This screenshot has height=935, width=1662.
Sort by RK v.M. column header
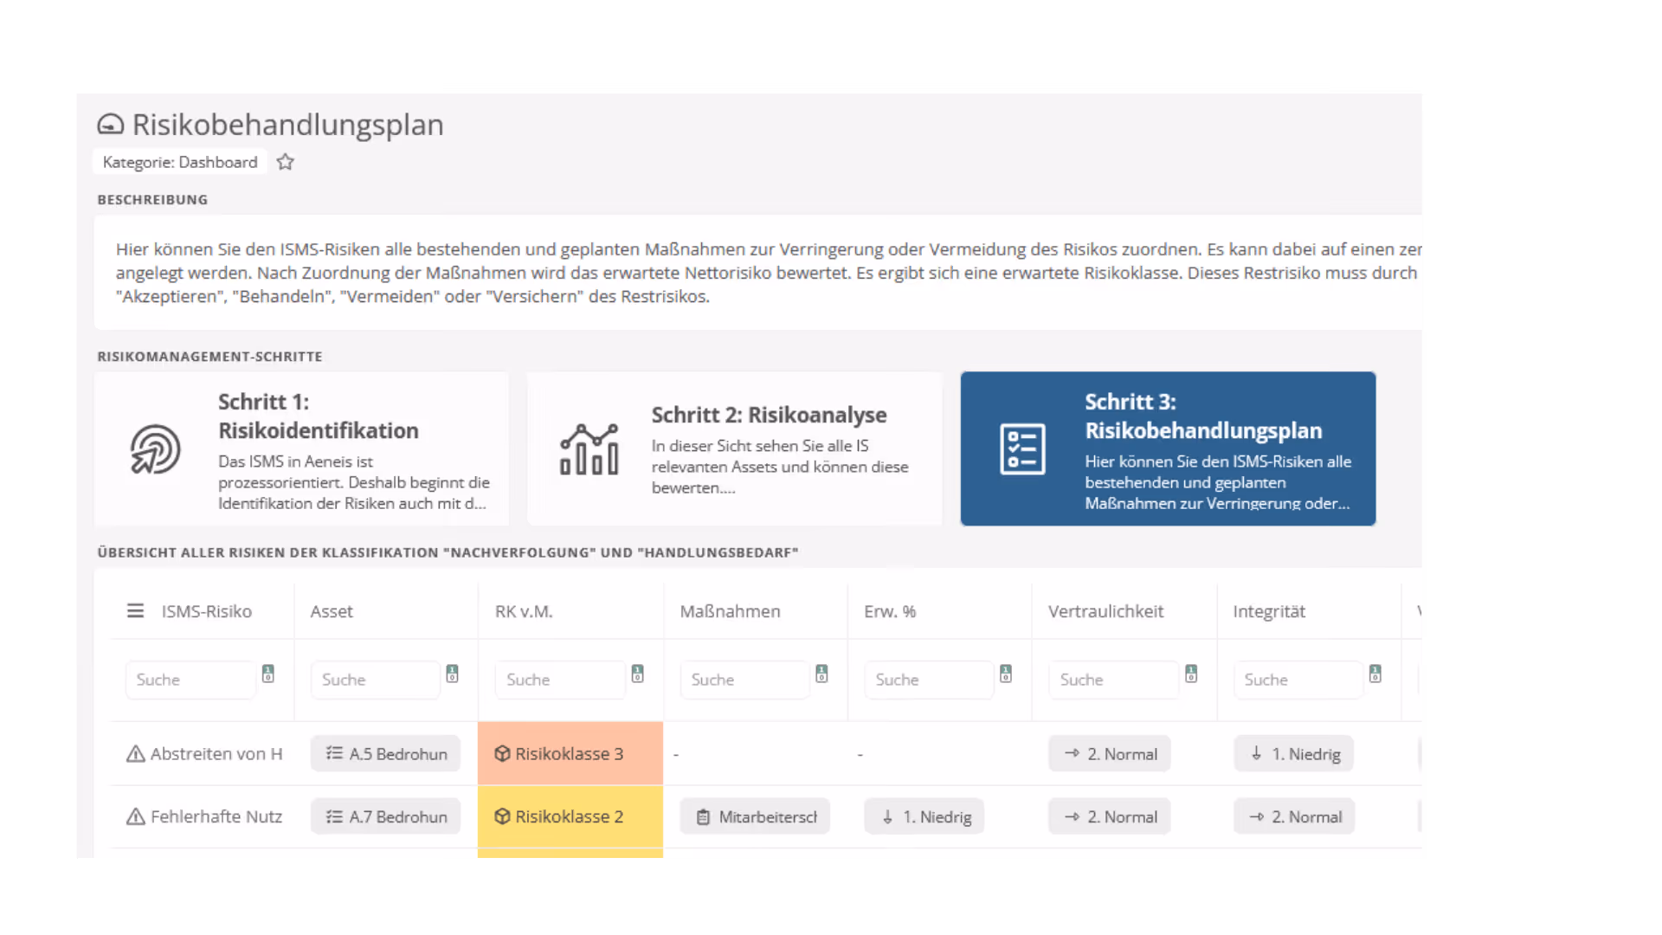point(524,611)
